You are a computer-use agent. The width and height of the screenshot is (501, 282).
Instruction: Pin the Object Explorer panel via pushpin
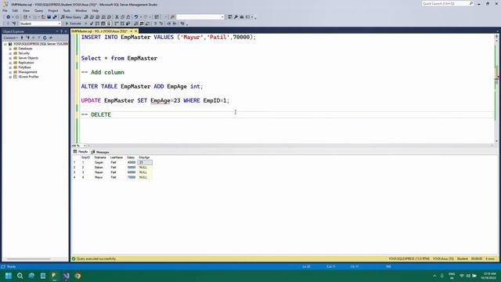61,31
